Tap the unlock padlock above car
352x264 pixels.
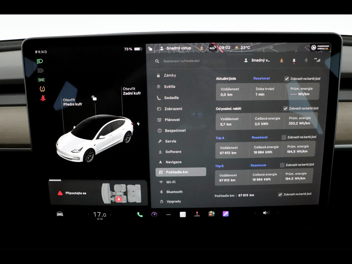coord(94,98)
